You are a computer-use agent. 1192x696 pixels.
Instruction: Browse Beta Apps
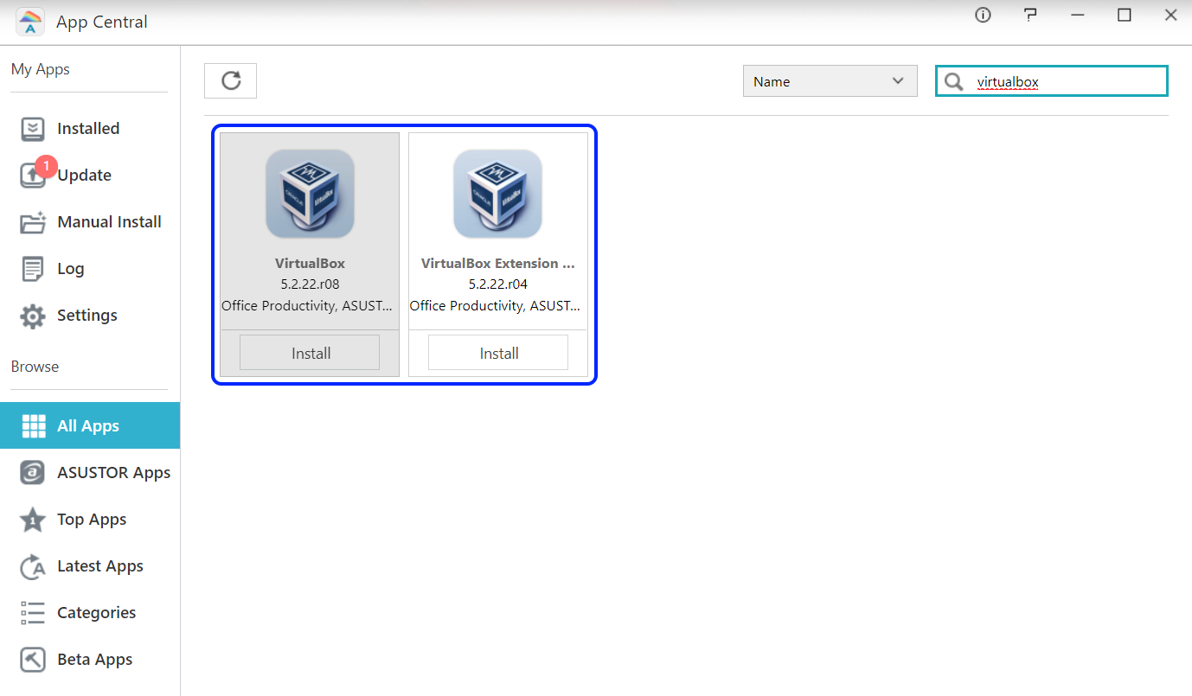click(90, 660)
